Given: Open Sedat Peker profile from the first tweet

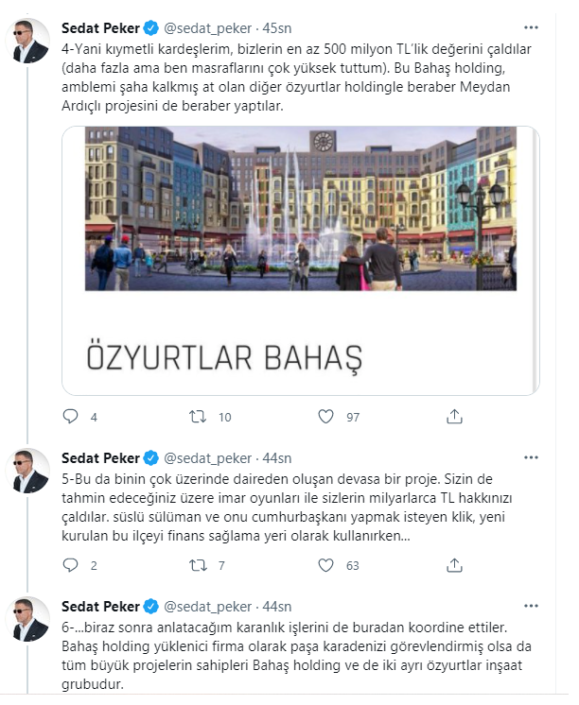Looking at the screenshot, I should [100, 27].
